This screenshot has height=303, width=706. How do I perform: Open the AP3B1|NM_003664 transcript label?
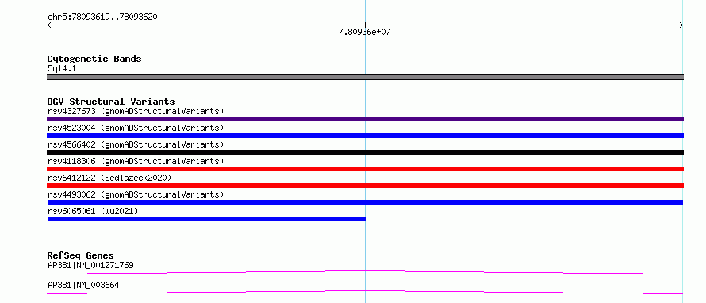[83, 286]
